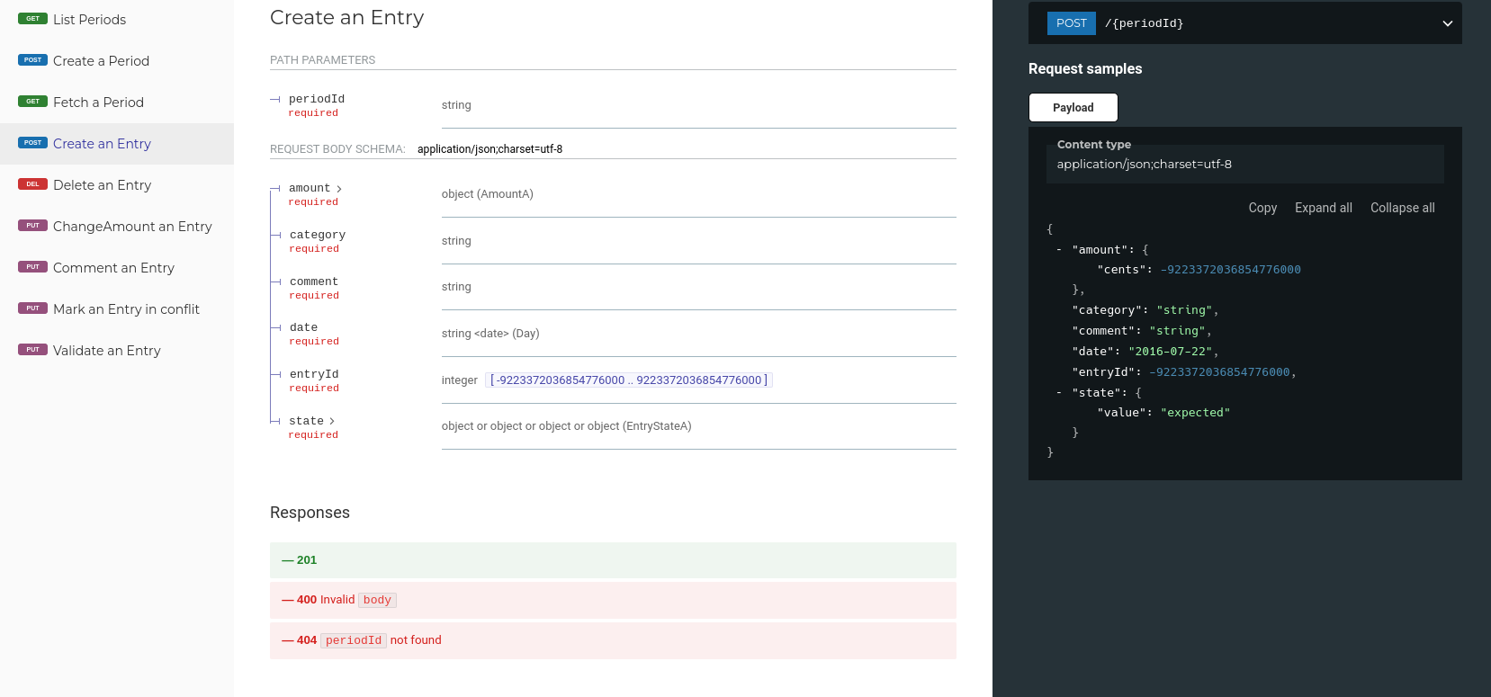The height and width of the screenshot is (697, 1491).
Task: Click the Responses heading
Action: (x=310, y=513)
